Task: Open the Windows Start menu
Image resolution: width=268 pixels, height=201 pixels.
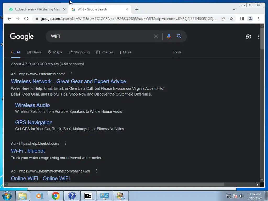Action: click(7, 196)
